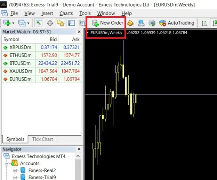217x180 pixels.
Task: Click BTCUSDm ask price 22451.72
Action: coord(70,63)
